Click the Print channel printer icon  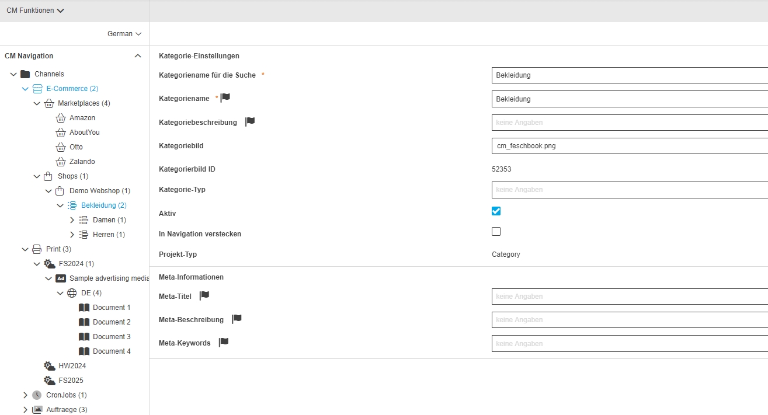pos(37,249)
